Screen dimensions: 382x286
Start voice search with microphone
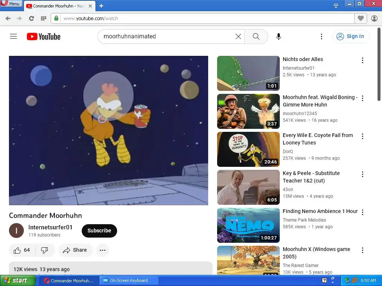(278, 36)
